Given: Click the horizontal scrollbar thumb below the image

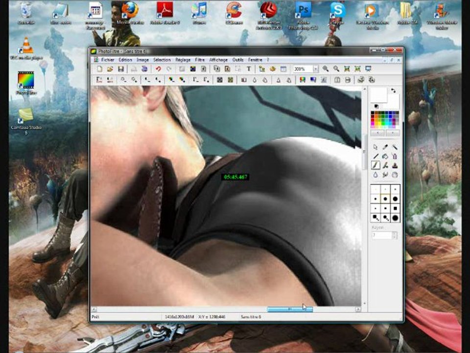Looking at the screenshot, I should (x=290, y=309).
